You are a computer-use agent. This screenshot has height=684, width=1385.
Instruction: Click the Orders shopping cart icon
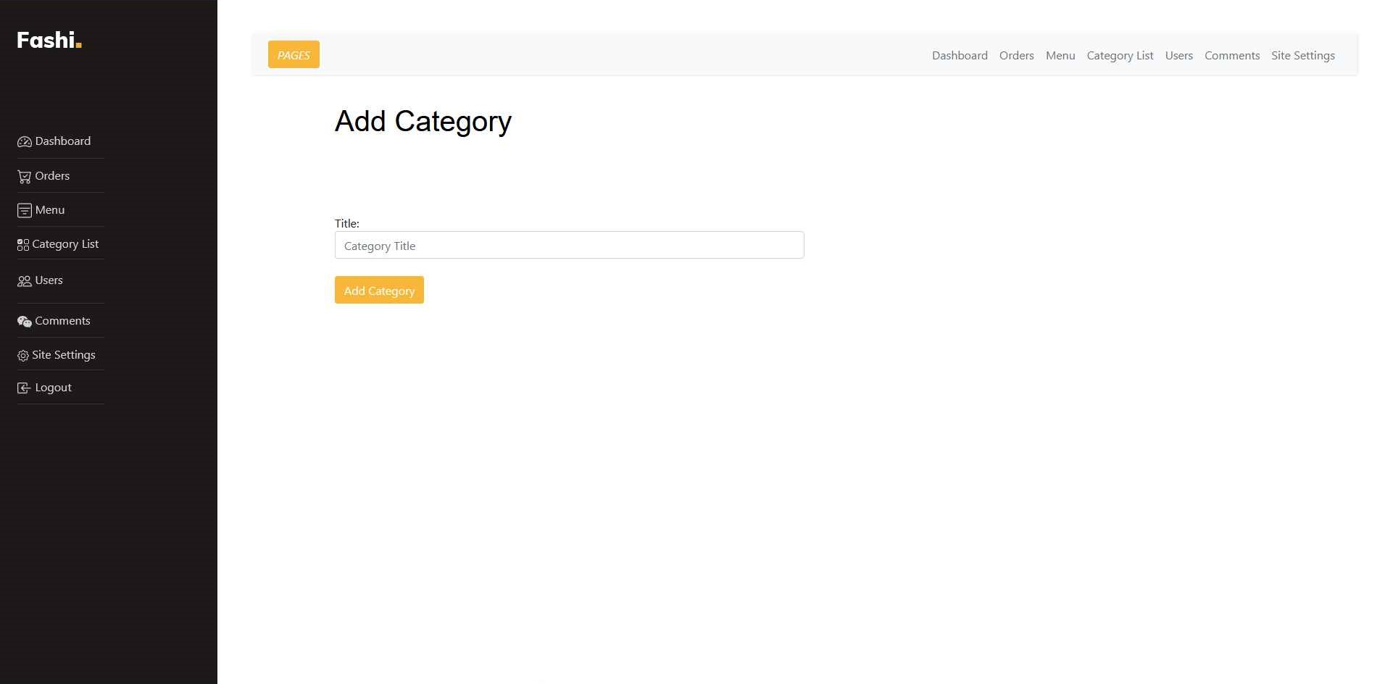(x=24, y=177)
